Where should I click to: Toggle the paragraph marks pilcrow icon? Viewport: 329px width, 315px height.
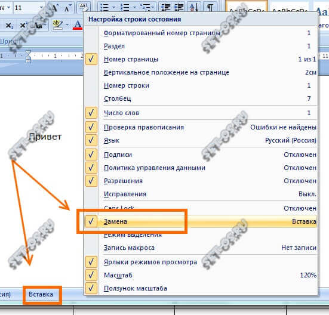[210, 8]
